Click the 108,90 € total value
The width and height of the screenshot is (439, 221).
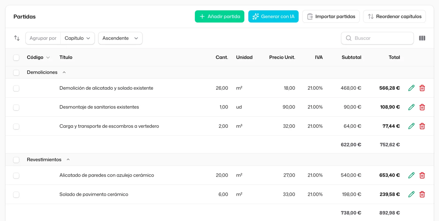(x=390, y=107)
